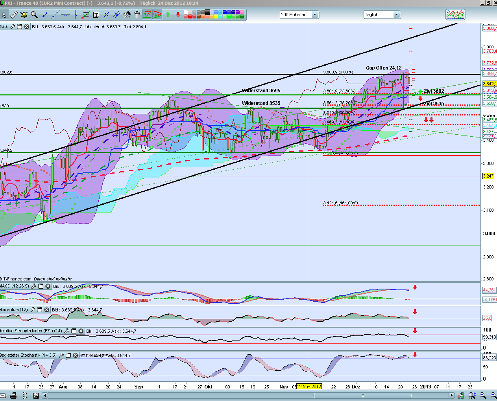The width and height of the screenshot is (497, 401).
Task: Open RSI indicator wrench settings
Action: click(67, 331)
